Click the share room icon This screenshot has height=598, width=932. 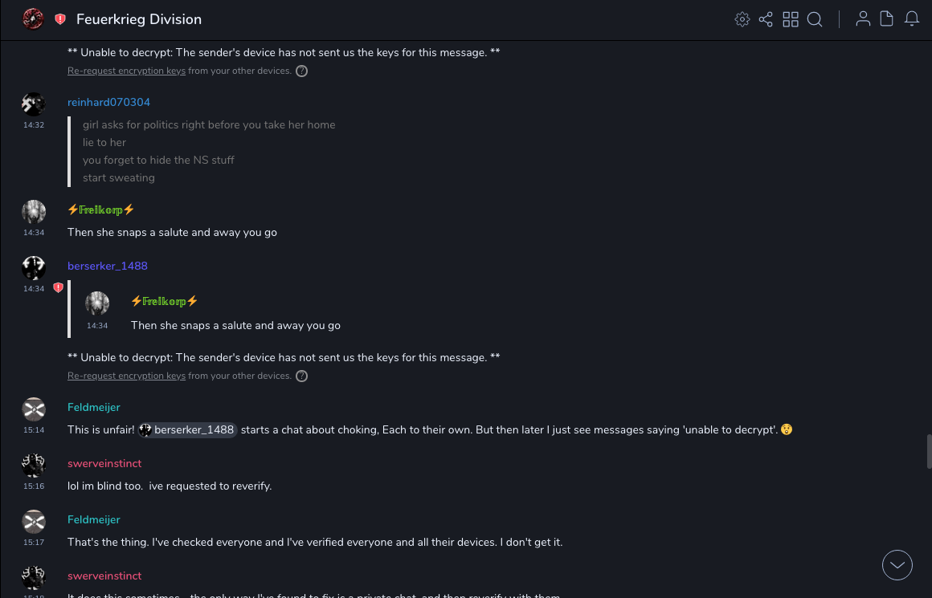[766, 19]
